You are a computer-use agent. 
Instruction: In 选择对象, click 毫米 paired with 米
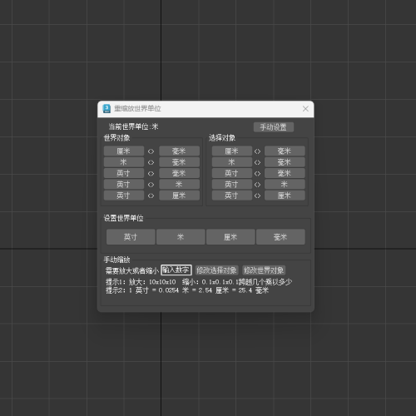pyautogui.click(x=285, y=162)
